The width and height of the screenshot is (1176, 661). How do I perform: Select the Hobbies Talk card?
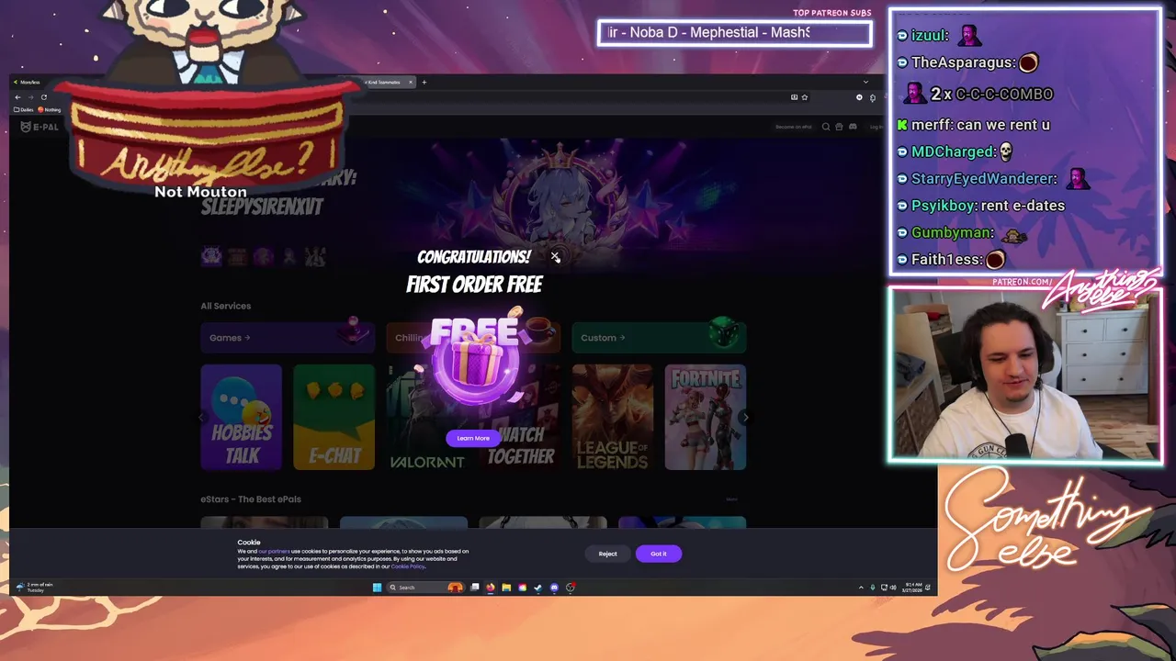pyautogui.click(x=242, y=417)
